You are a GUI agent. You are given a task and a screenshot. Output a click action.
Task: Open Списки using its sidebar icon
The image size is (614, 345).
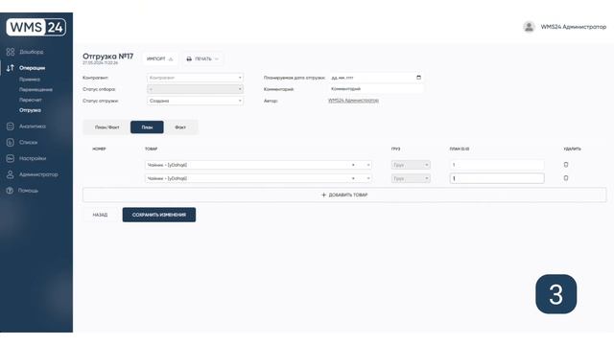pos(11,143)
